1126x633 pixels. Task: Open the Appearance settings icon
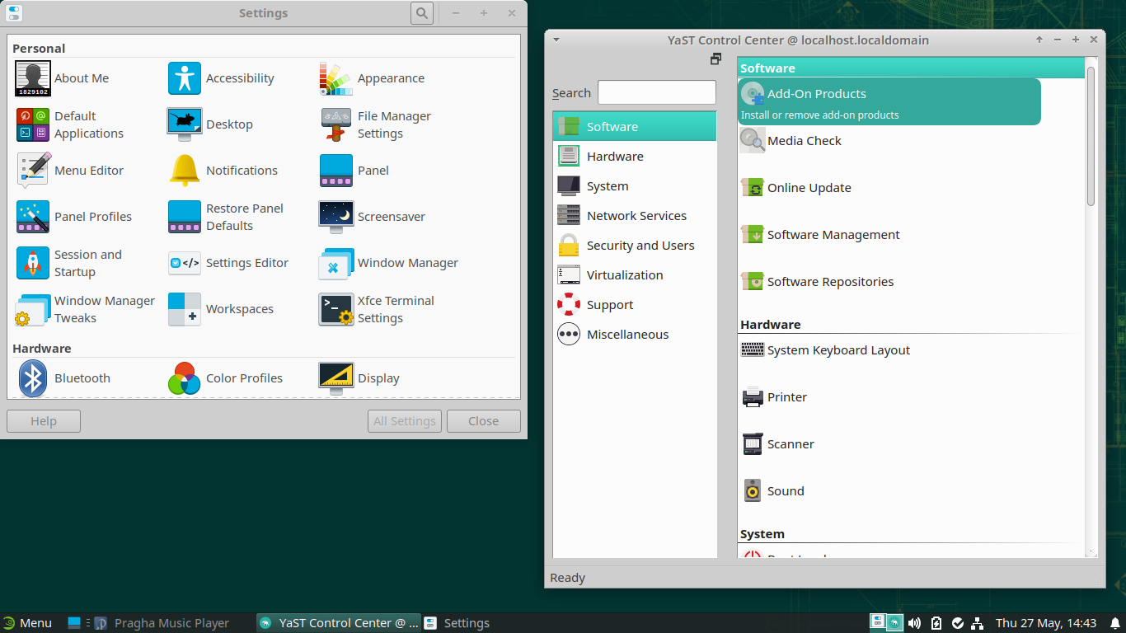(x=336, y=78)
